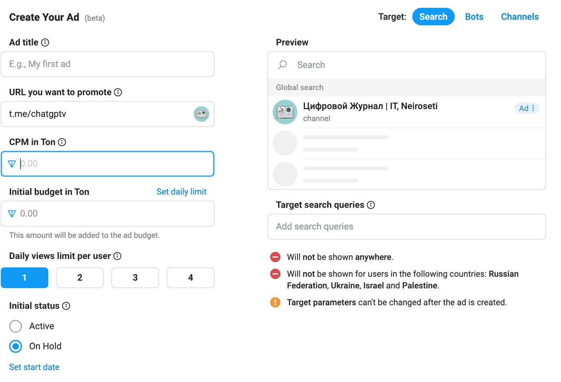The width and height of the screenshot is (561, 382).
Task: Click the channel avatar in ad preview
Action: (285, 112)
